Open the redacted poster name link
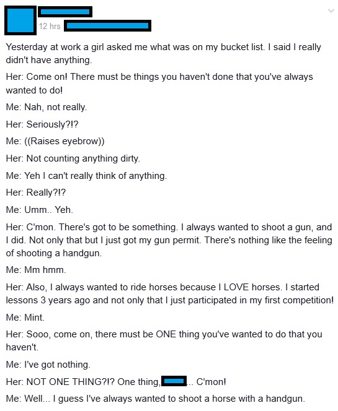 point(65,12)
